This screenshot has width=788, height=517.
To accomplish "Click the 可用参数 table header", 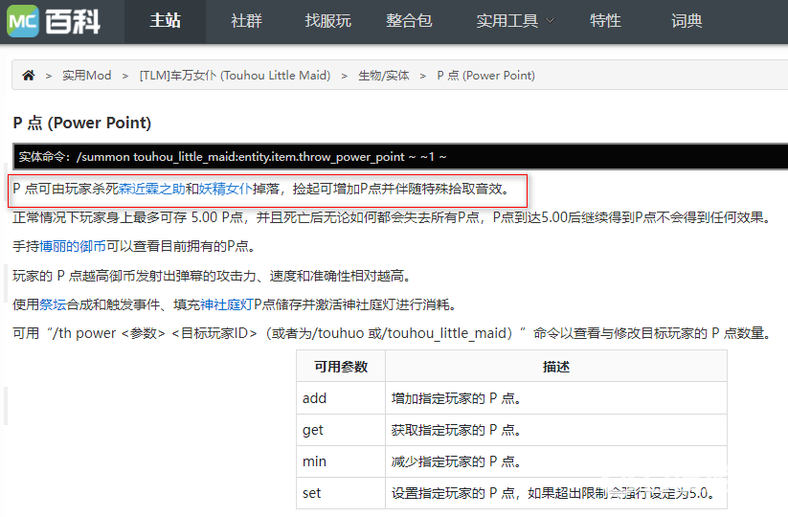I will 341,367.
